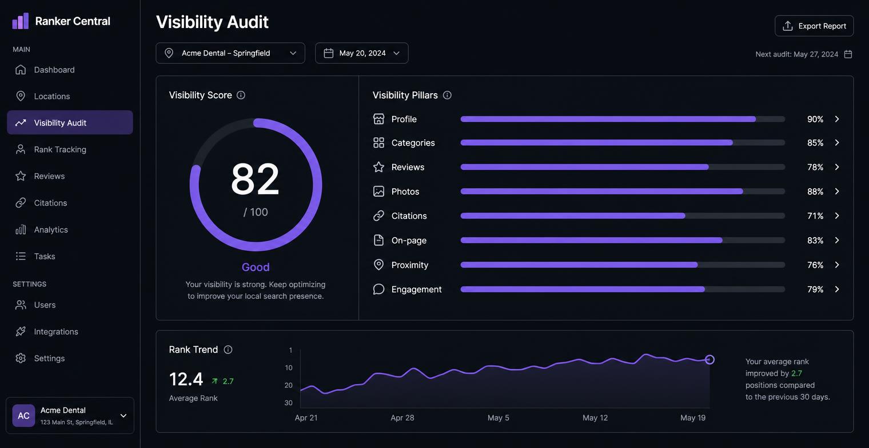Click the Engagement 79% progress bar
Viewport: 869px width, 448px height.
pos(623,289)
